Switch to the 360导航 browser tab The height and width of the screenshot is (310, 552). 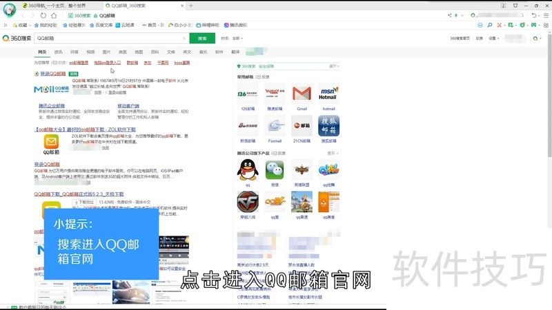(x=59, y=6)
